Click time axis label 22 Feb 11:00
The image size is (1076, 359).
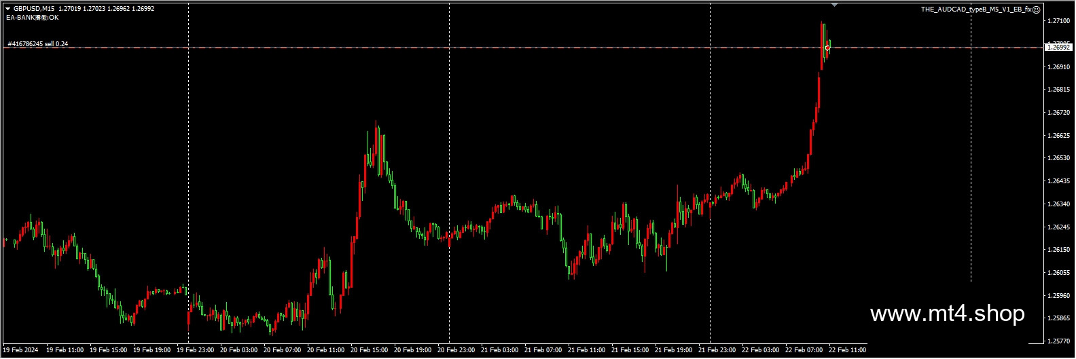pyautogui.click(x=847, y=351)
